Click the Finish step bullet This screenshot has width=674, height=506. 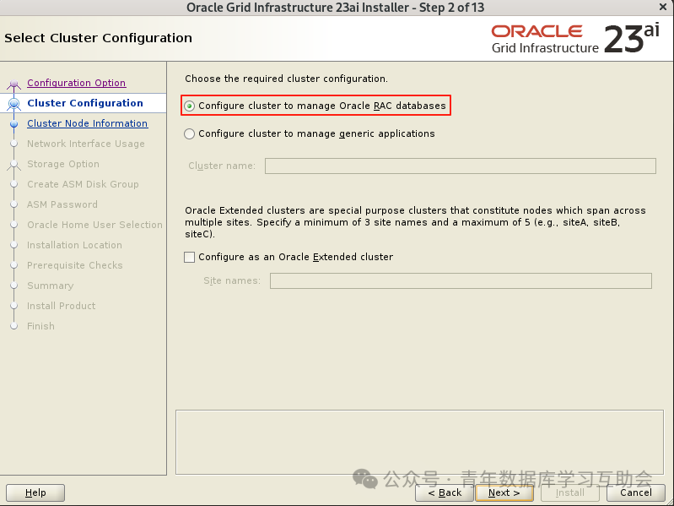click(x=13, y=326)
